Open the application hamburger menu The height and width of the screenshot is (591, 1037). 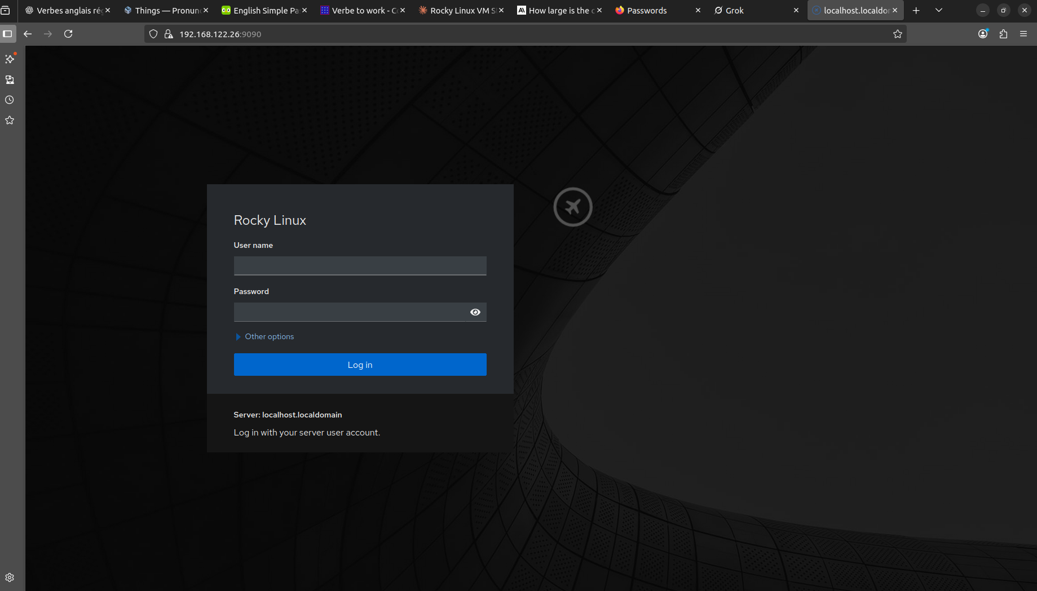tap(1023, 34)
